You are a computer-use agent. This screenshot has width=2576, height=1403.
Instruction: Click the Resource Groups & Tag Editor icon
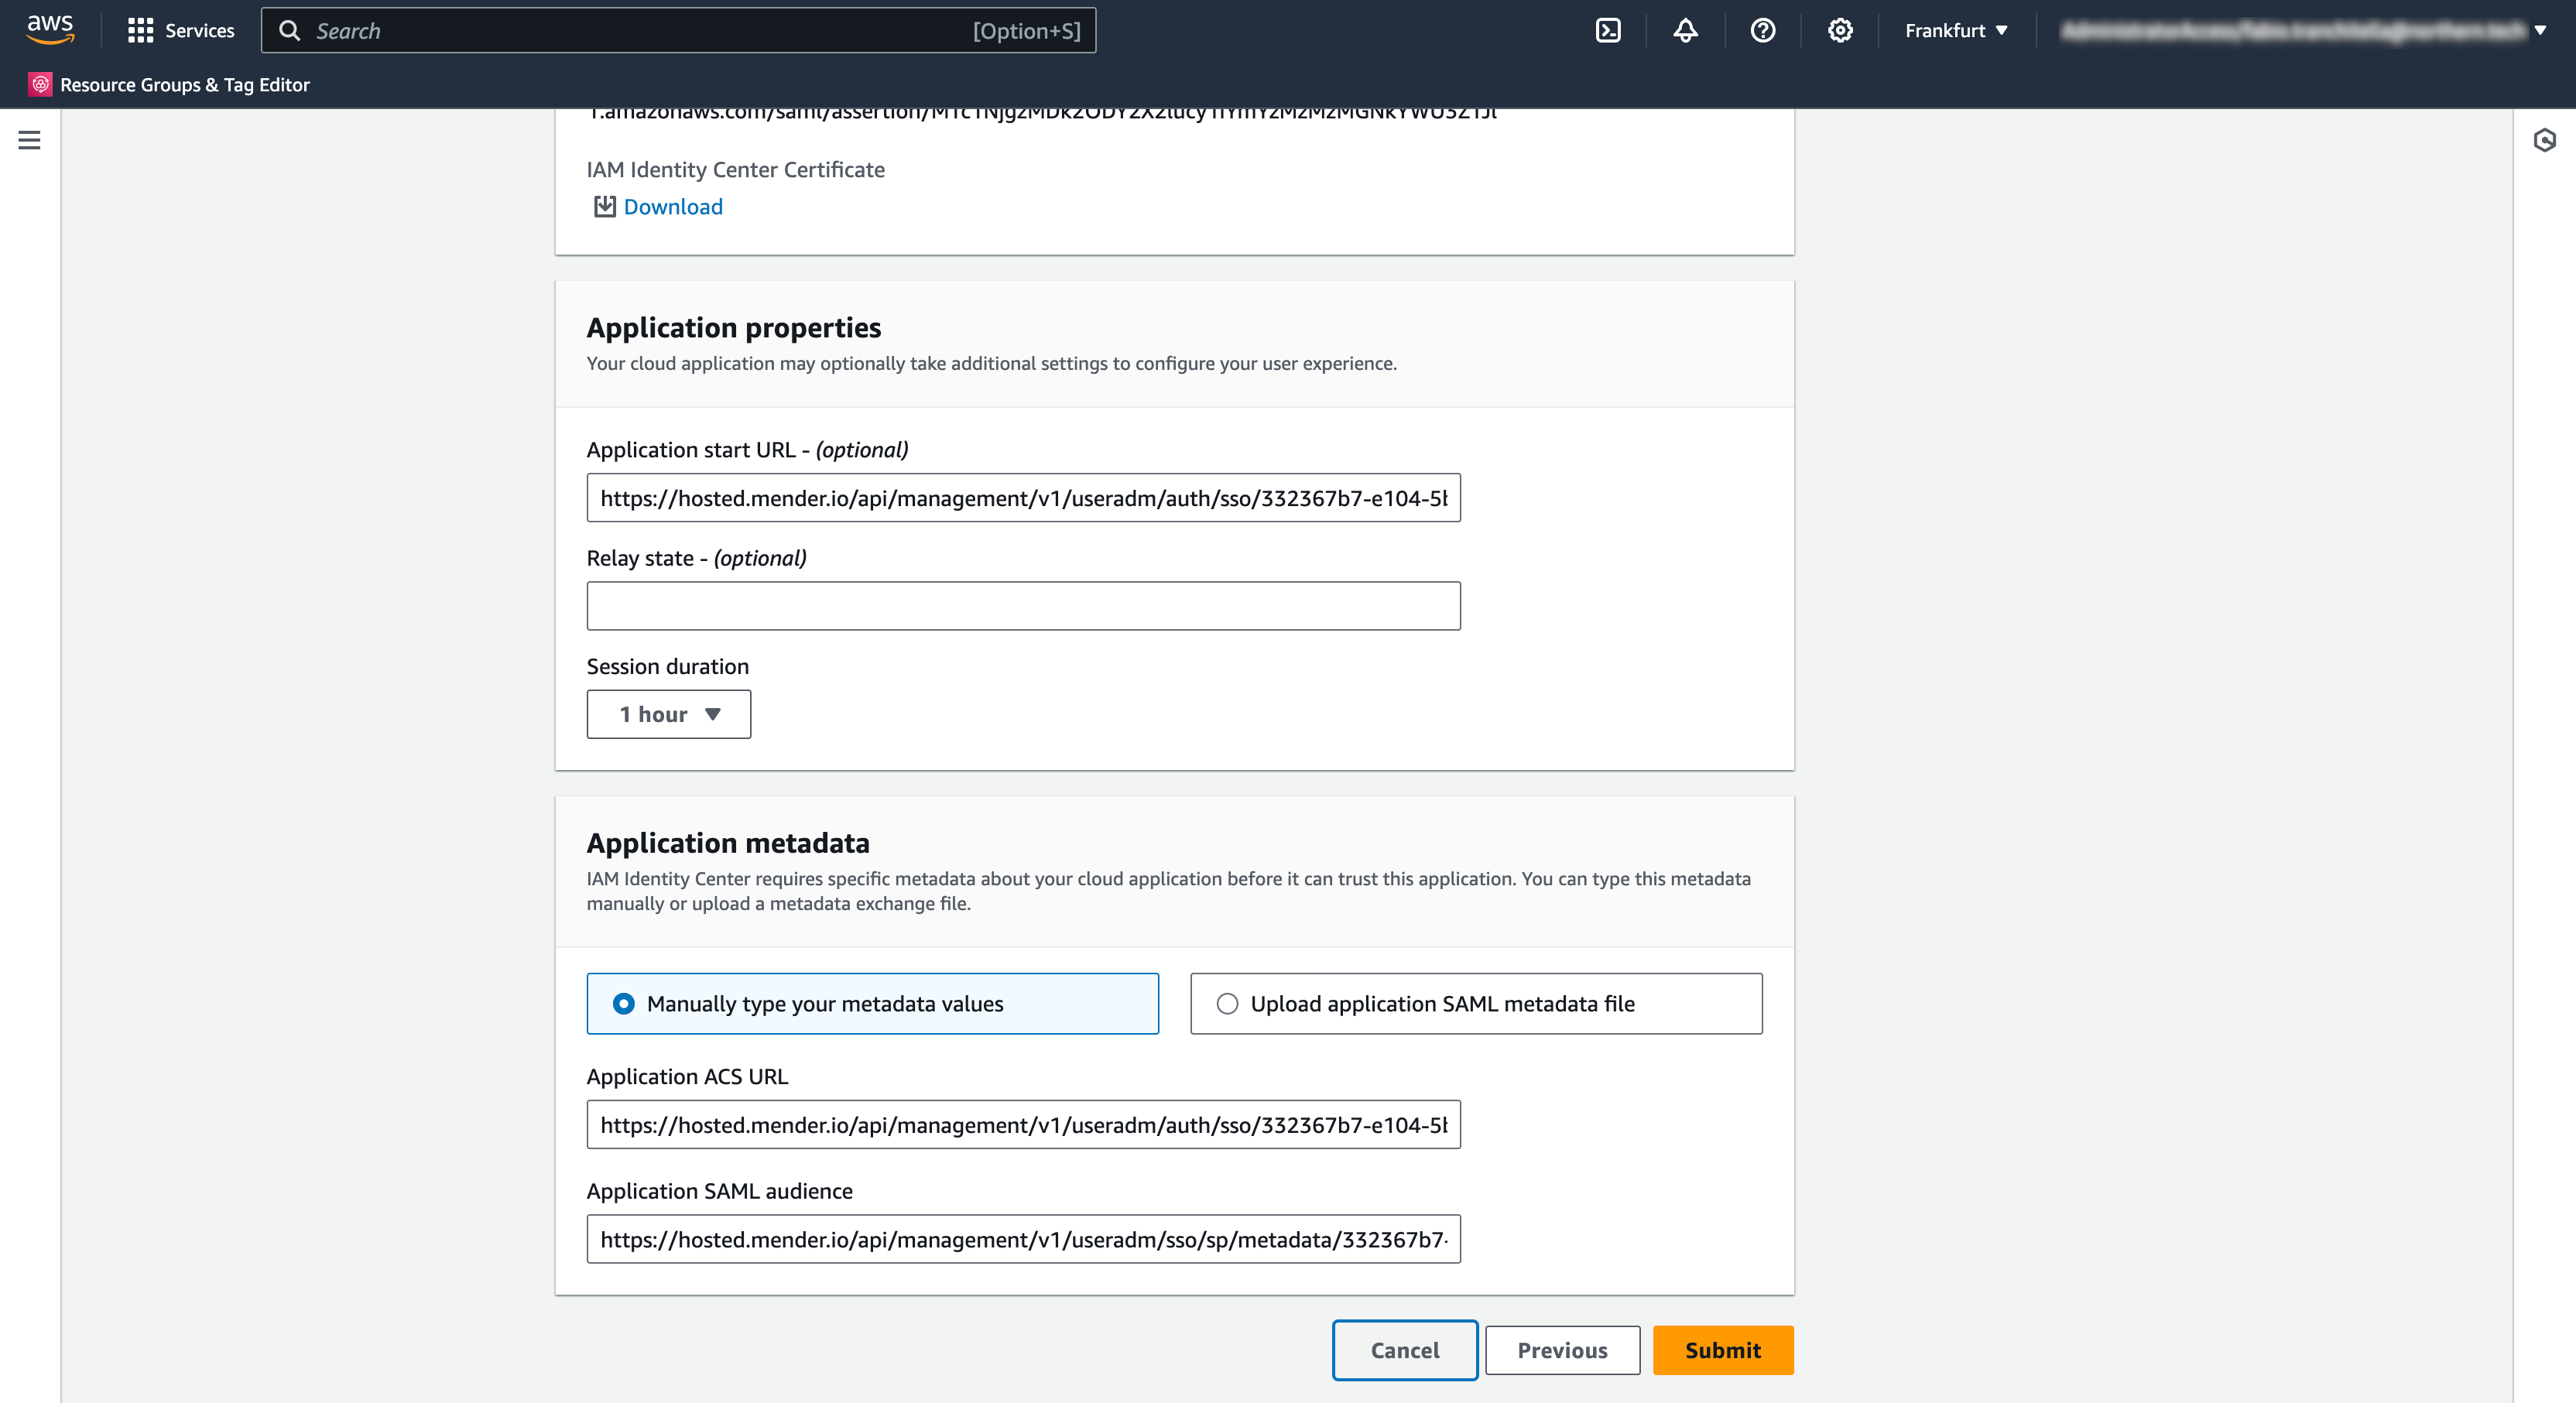pos(40,85)
